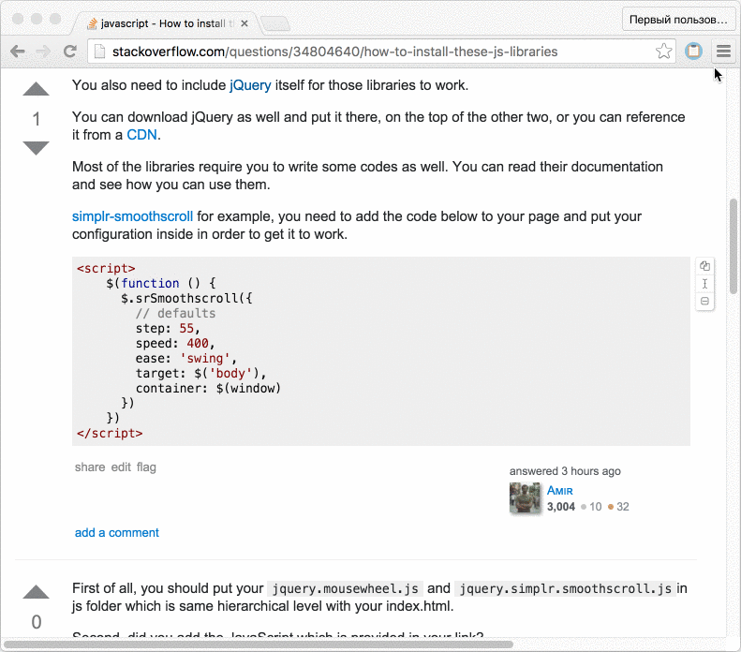
Task: Click Amir's avatar thumbnail
Action: (525, 498)
